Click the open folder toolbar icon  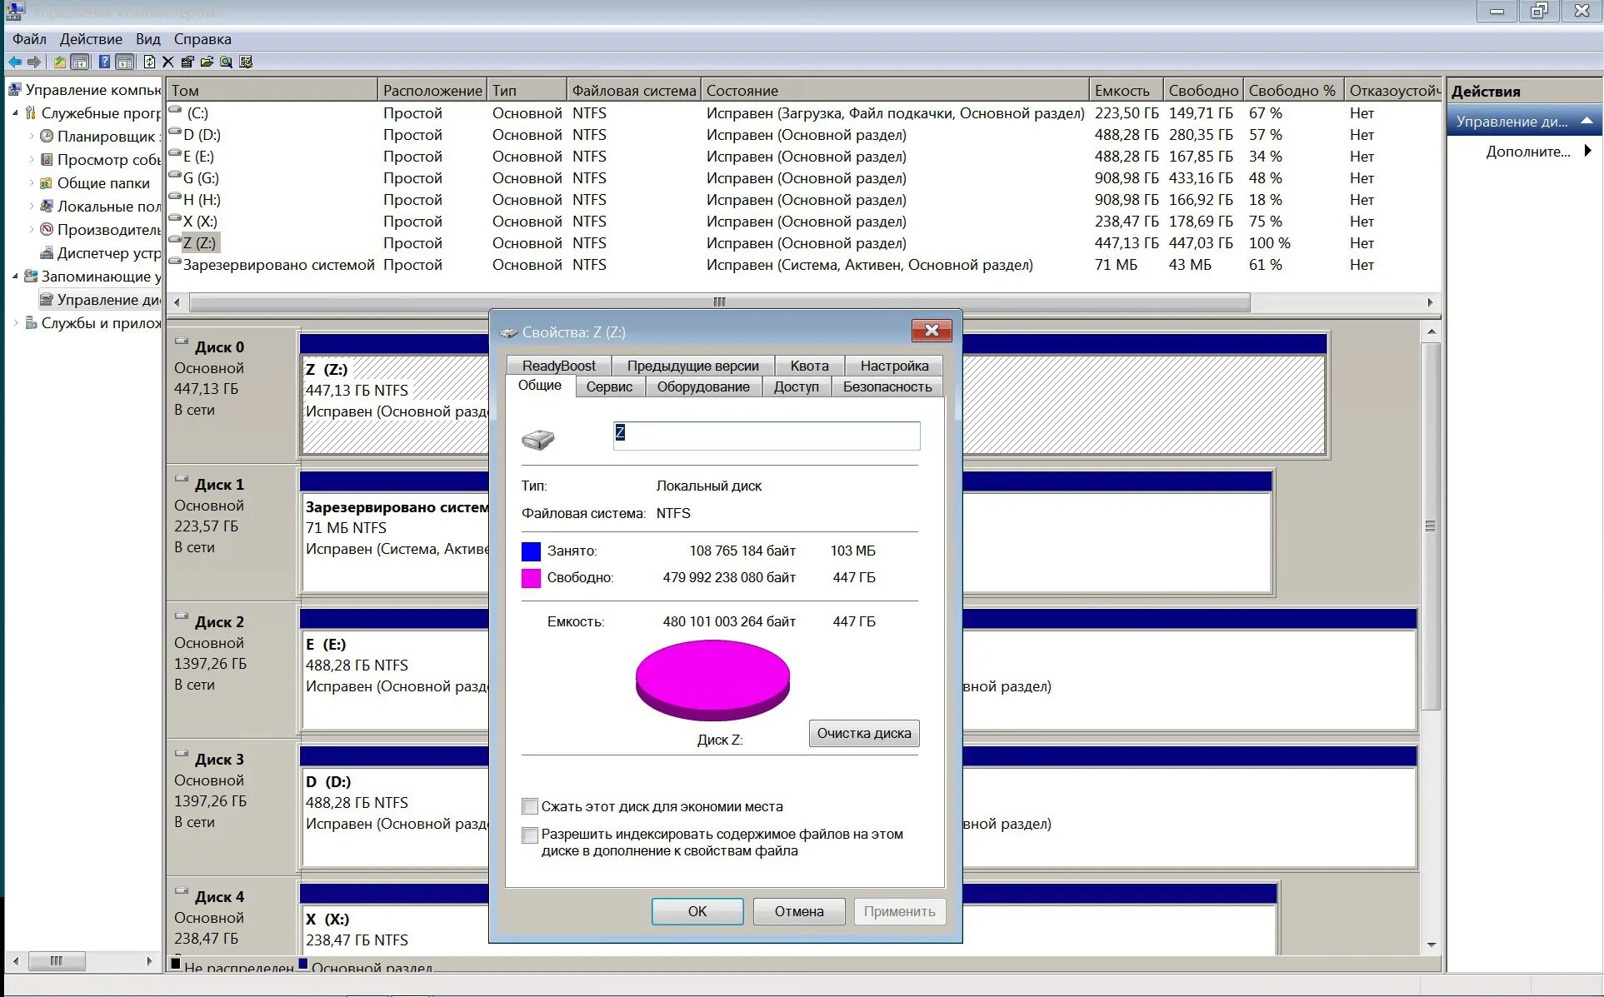click(207, 62)
